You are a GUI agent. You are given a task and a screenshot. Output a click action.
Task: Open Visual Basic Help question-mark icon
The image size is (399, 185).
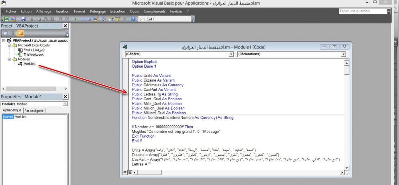tap(133, 19)
